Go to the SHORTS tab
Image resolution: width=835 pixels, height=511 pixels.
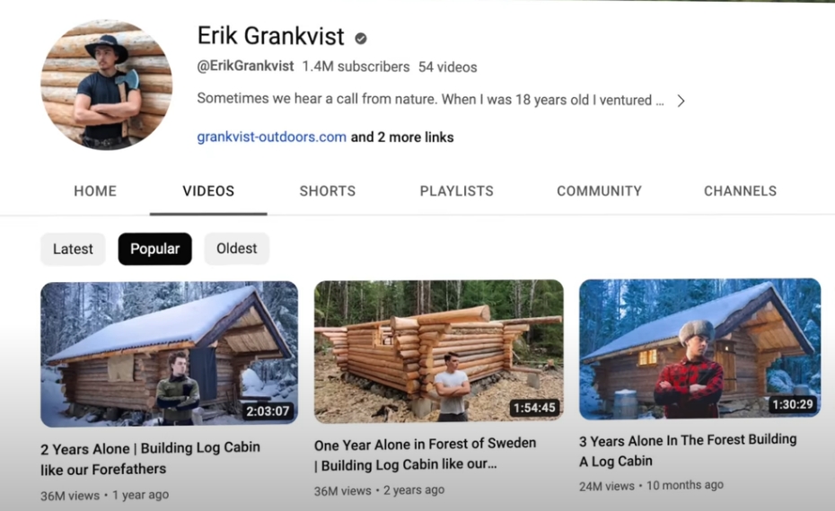tap(328, 190)
